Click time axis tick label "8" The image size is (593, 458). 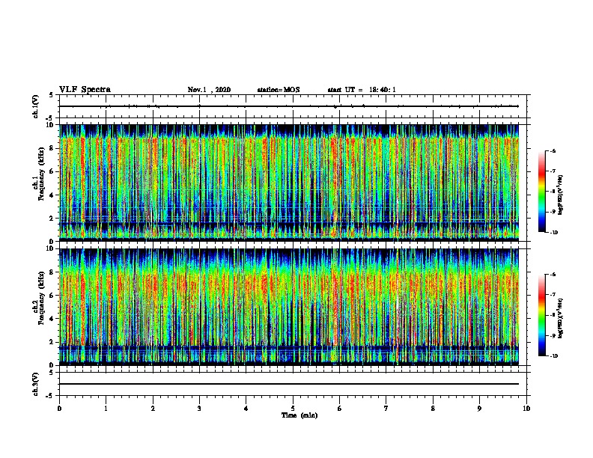coord(433,409)
